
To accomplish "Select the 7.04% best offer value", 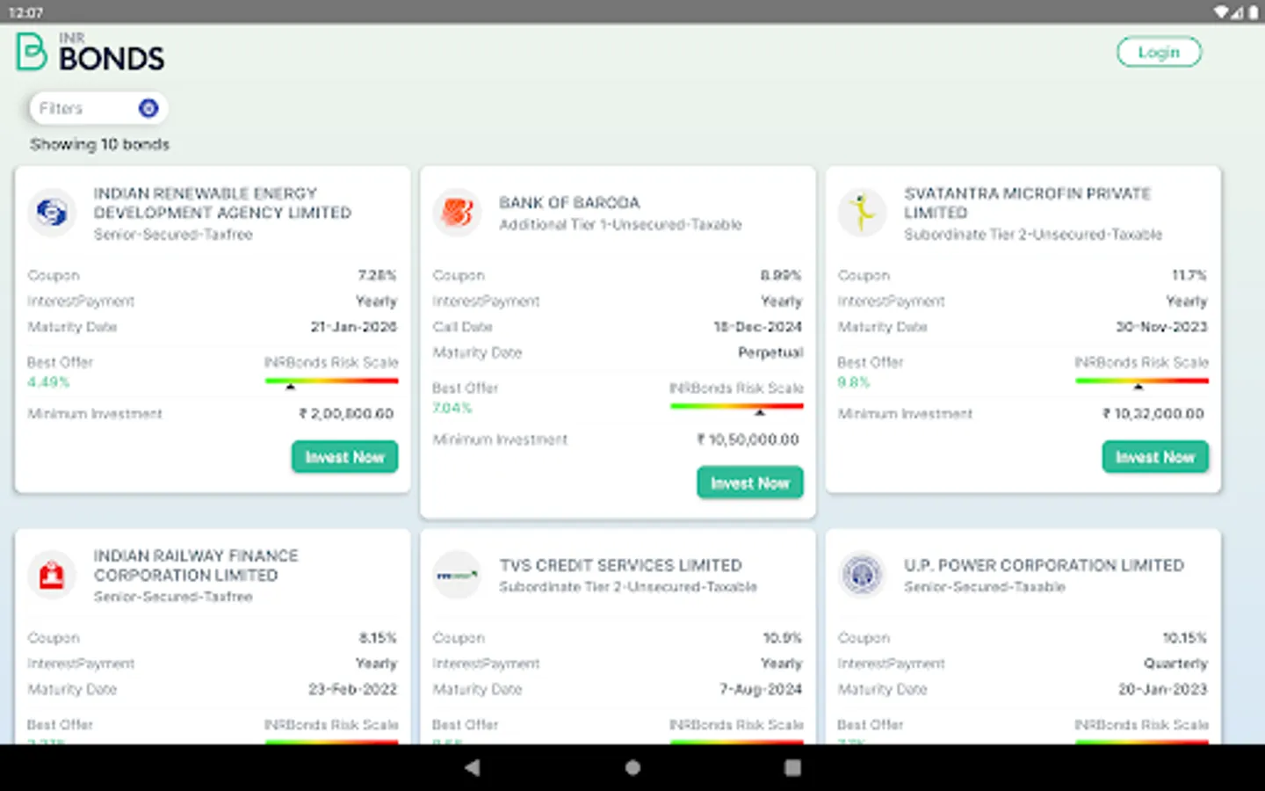I will 452,408.
